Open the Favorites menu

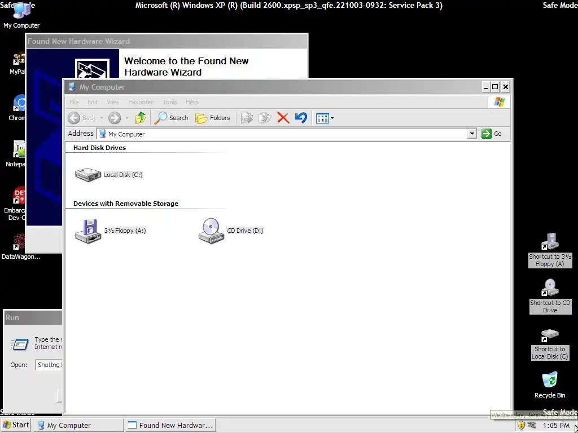point(141,102)
